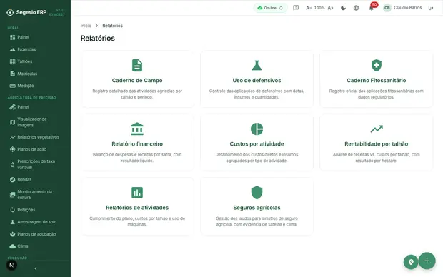Viewport: 443px width, 277px height.
Task: Click the Relatórios page heading
Action: (x=98, y=39)
